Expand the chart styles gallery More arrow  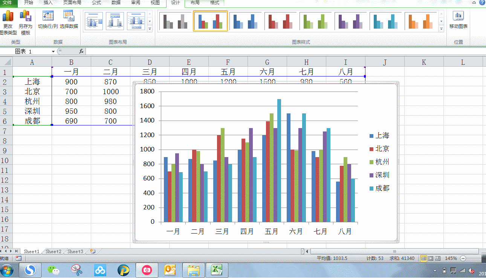(442, 29)
